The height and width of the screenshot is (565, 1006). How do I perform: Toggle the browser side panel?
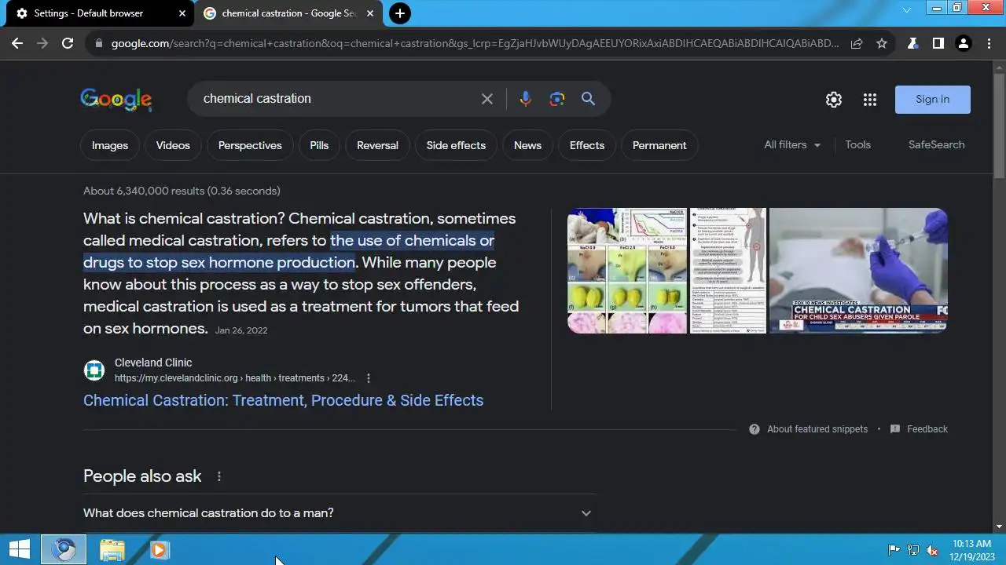(938, 43)
